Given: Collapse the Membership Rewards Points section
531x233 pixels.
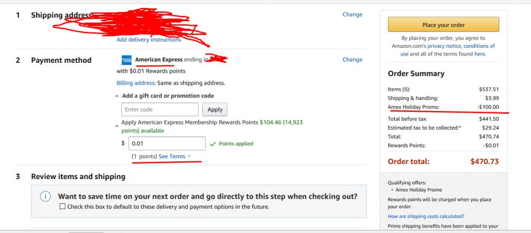Looking at the screenshot, I should click(x=117, y=125).
